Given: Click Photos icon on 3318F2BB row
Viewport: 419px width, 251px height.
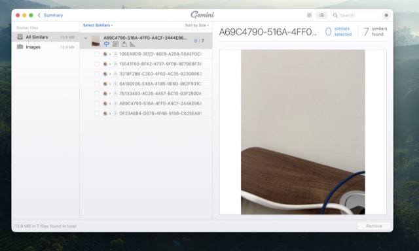Looking at the screenshot, I should tap(105, 74).
